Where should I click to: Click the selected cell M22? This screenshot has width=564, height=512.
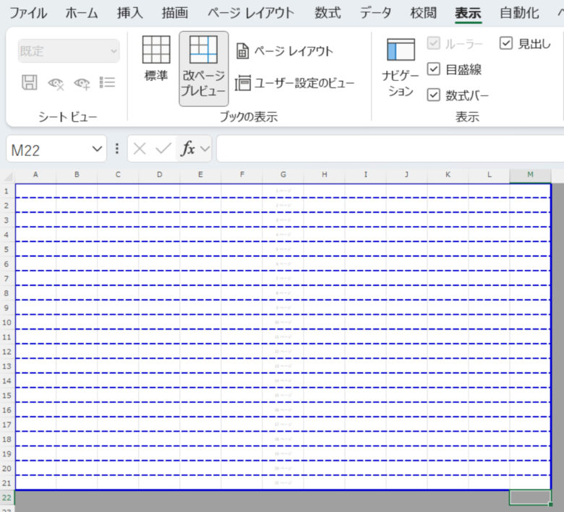pyautogui.click(x=530, y=498)
